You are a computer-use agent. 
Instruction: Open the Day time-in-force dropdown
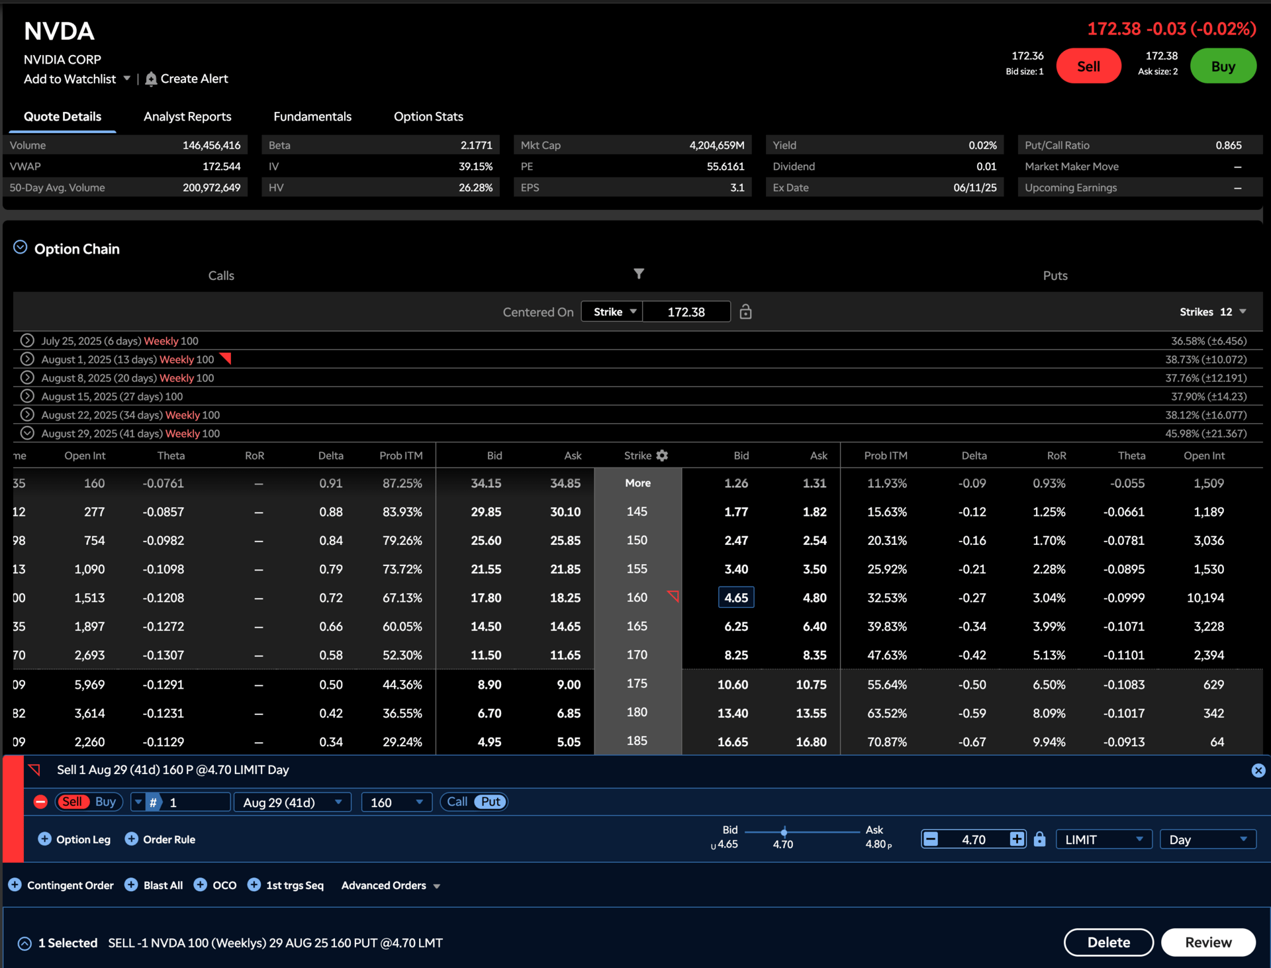click(x=1208, y=840)
